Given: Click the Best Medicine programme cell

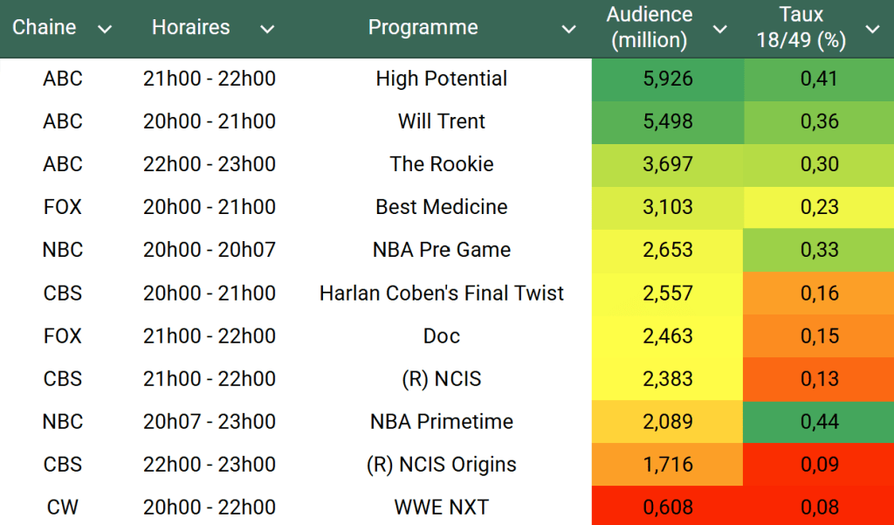Looking at the screenshot, I should tap(441, 207).
